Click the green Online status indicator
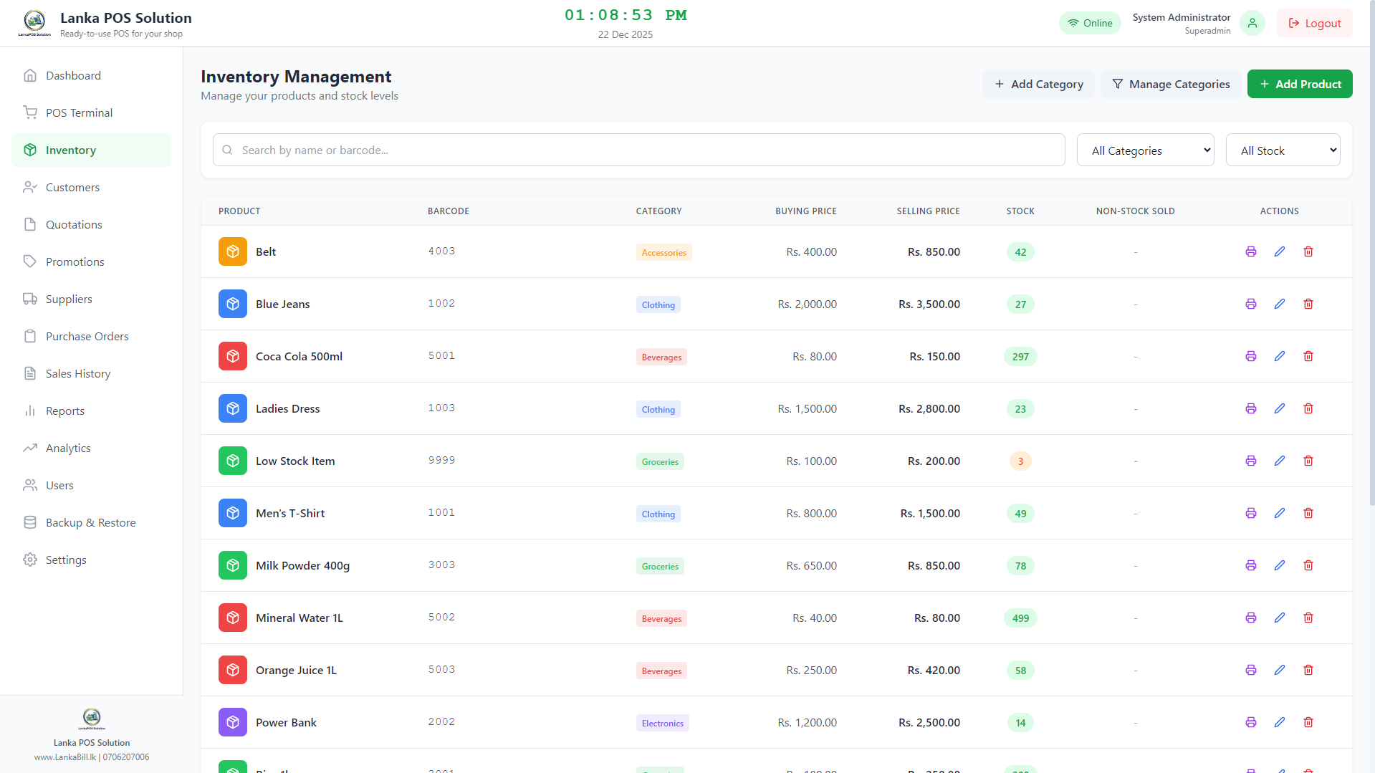This screenshot has width=1375, height=773. click(x=1090, y=22)
